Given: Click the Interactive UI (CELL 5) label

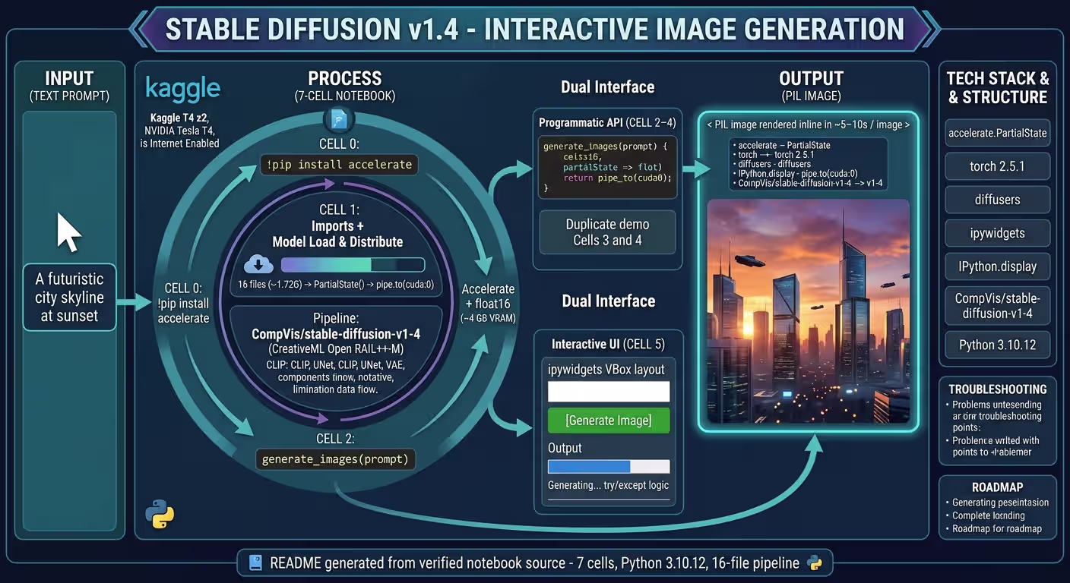Looking at the screenshot, I should pyautogui.click(x=608, y=344).
